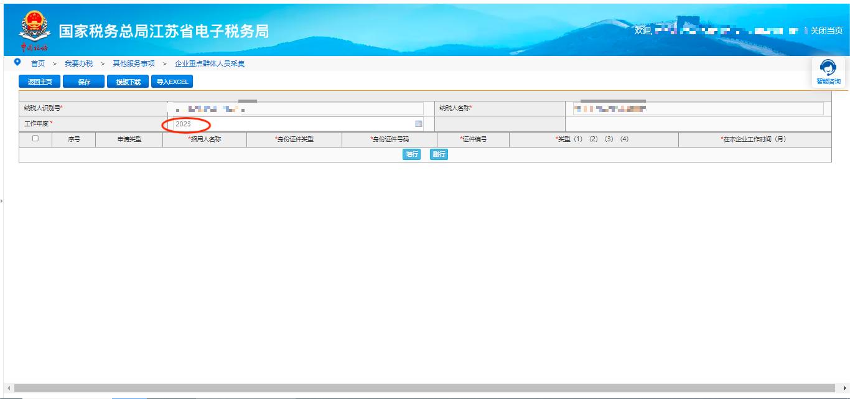Go to 首页 in the breadcrumb
Screen dimensions: 850x399
38,63
